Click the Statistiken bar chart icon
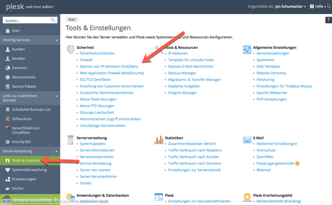 [159, 140]
